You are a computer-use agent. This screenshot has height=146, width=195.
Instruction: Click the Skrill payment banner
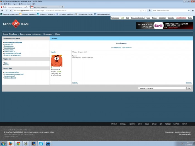165,26
